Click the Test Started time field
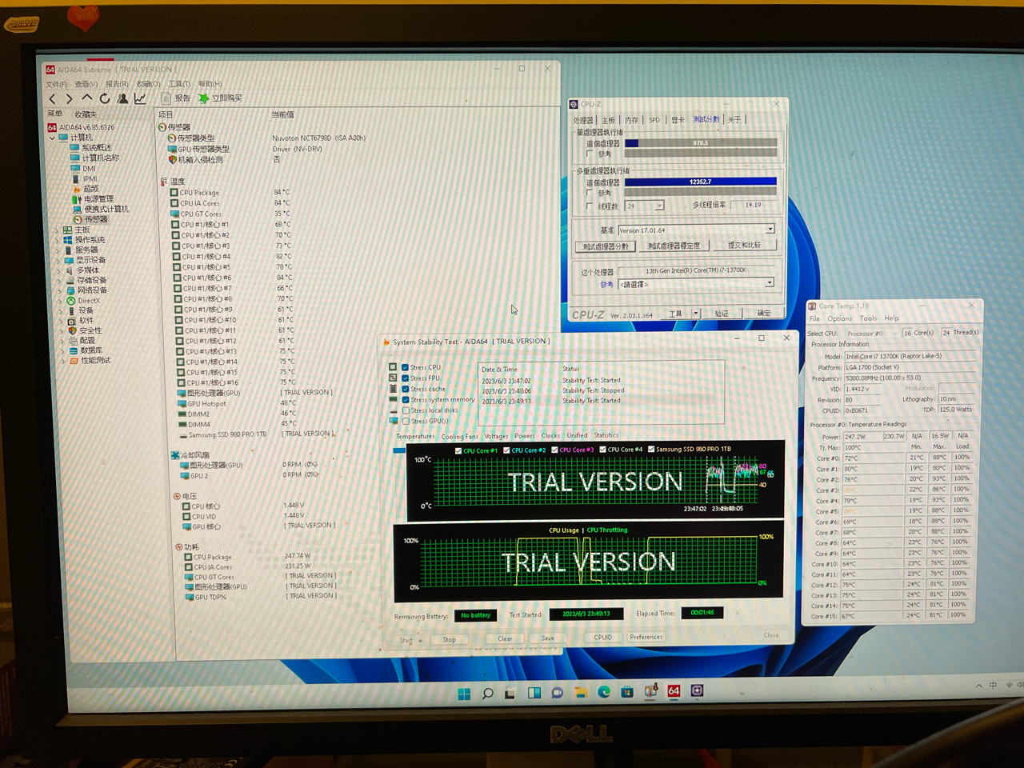The width and height of the screenshot is (1024, 768). click(586, 614)
